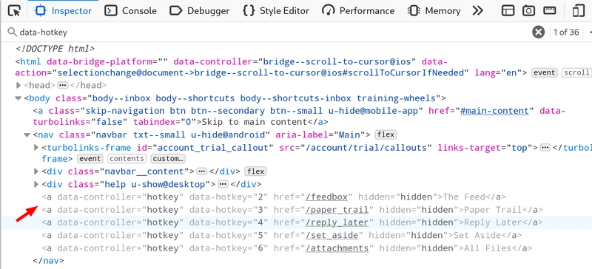The width and height of the screenshot is (592, 269).
Task: Select the 'All Files' anchor text
Action: (x=488, y=248)
